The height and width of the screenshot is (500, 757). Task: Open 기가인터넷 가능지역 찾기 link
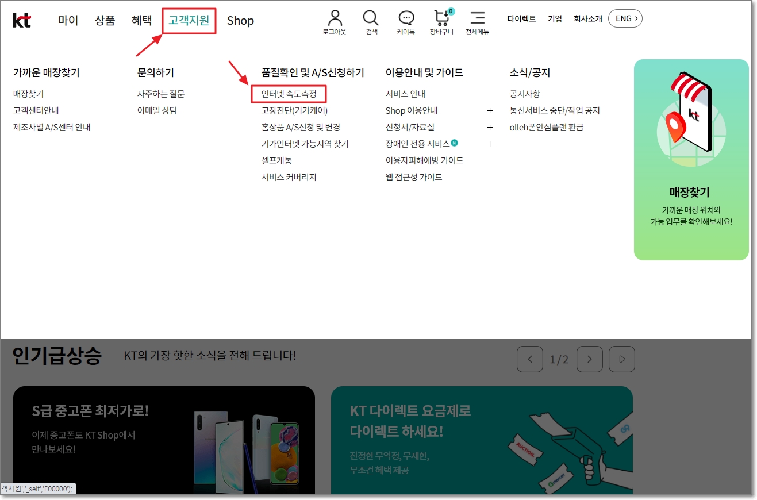tap(305, 144)
